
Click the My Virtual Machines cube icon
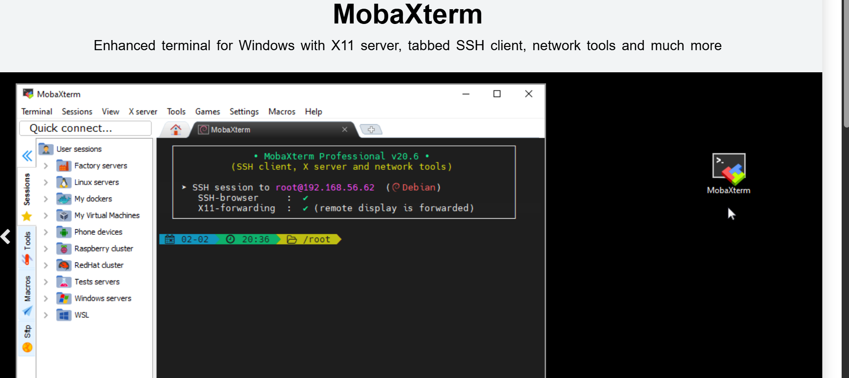[64, 215]
